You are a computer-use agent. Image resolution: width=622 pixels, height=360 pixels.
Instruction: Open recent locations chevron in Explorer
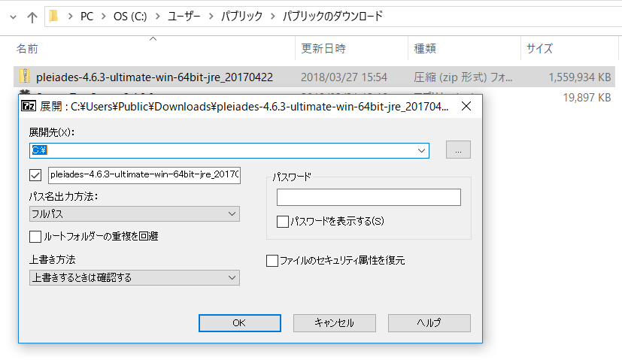coord(13,17)
